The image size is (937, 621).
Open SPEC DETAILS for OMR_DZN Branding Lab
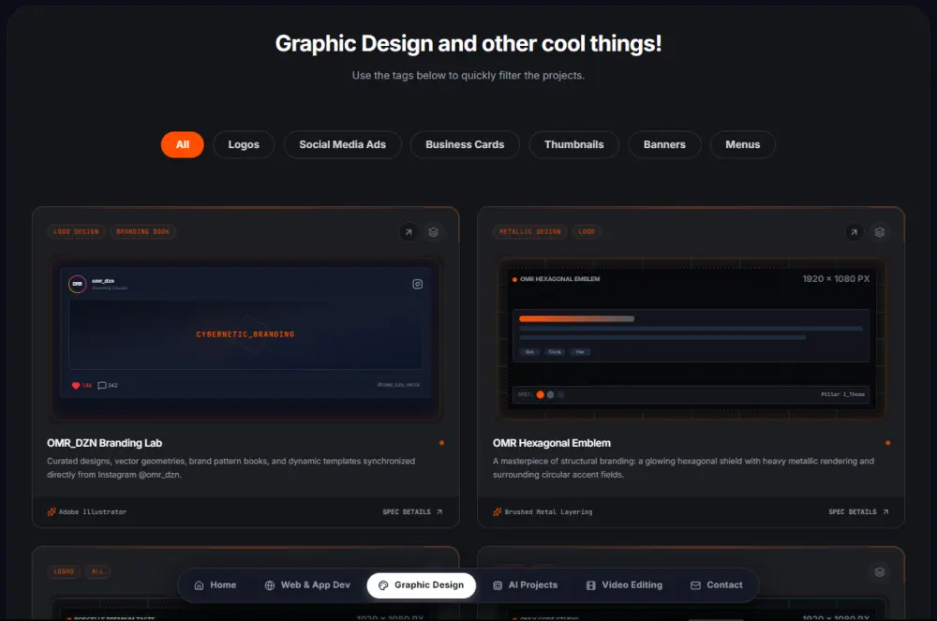point(412,511)
